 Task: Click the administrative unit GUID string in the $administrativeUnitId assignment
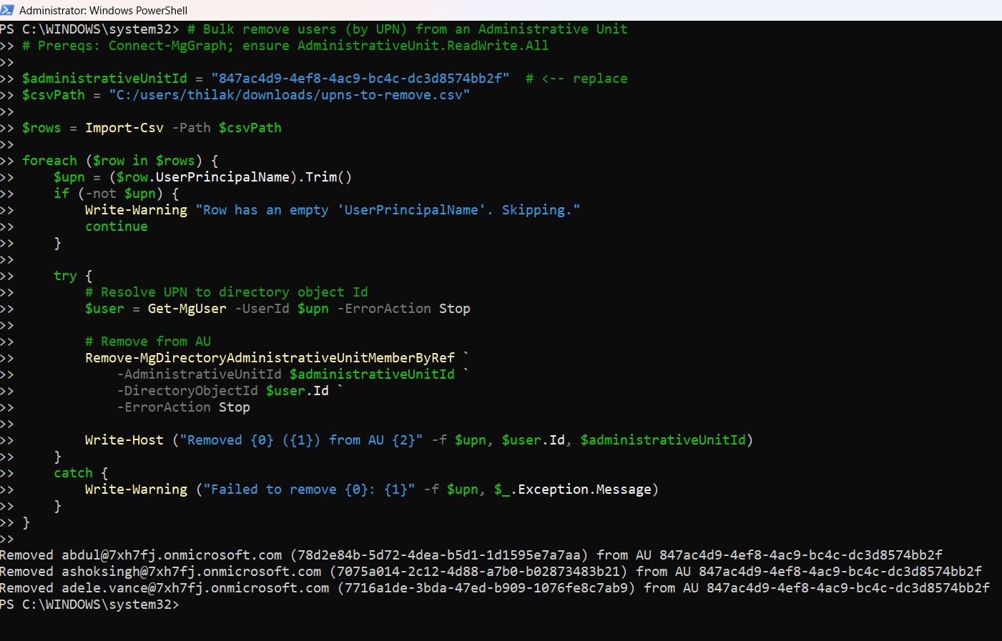[x=360, y=79]
